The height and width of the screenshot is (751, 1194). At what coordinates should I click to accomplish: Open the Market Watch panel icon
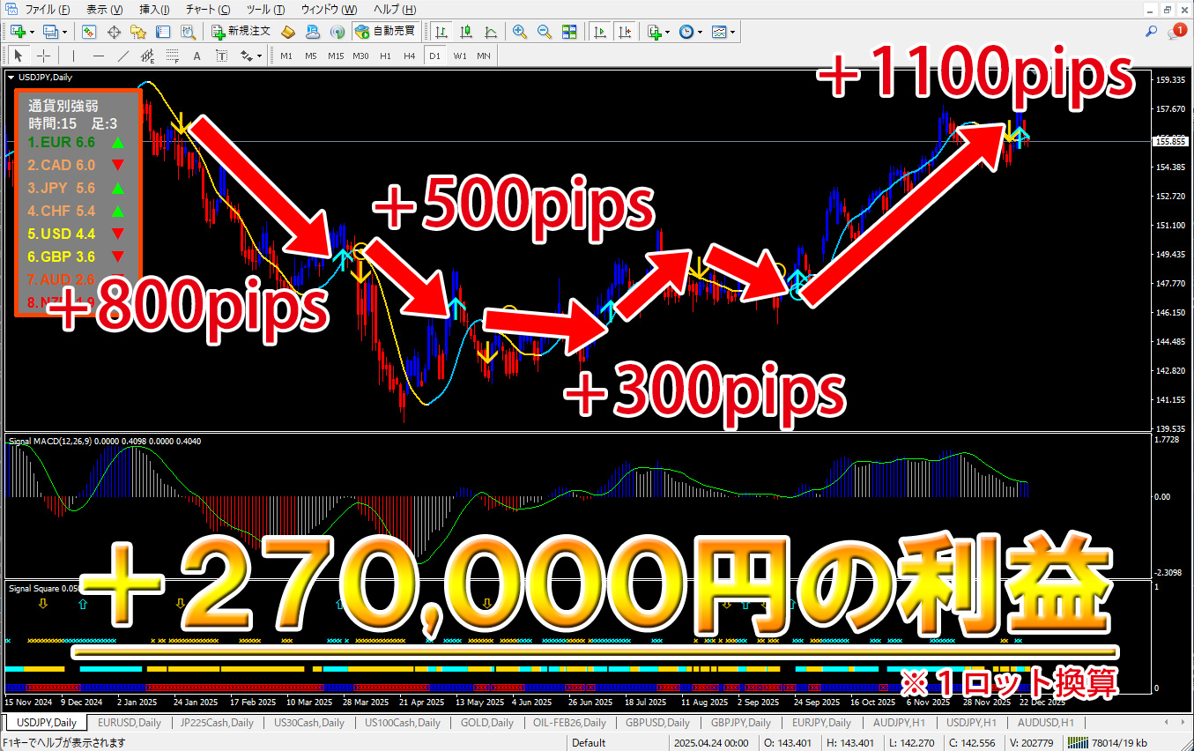point(89,32)
